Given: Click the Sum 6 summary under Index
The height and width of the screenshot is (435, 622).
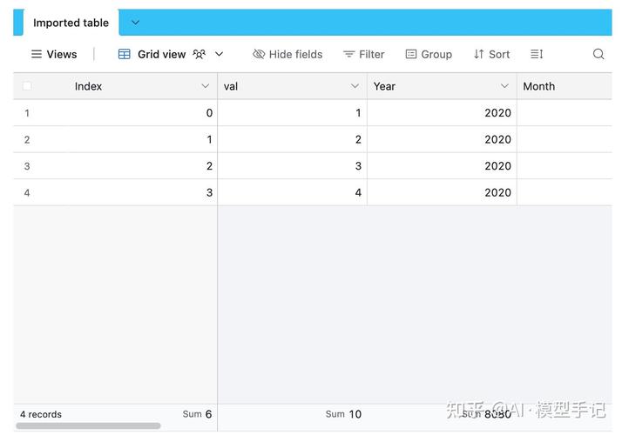Looking at the screenshot, I should pyautogui.click(x=197, y=414).
